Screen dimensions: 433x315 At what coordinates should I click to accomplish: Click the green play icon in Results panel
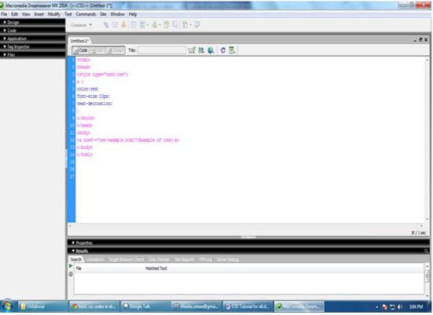[71, 266]
